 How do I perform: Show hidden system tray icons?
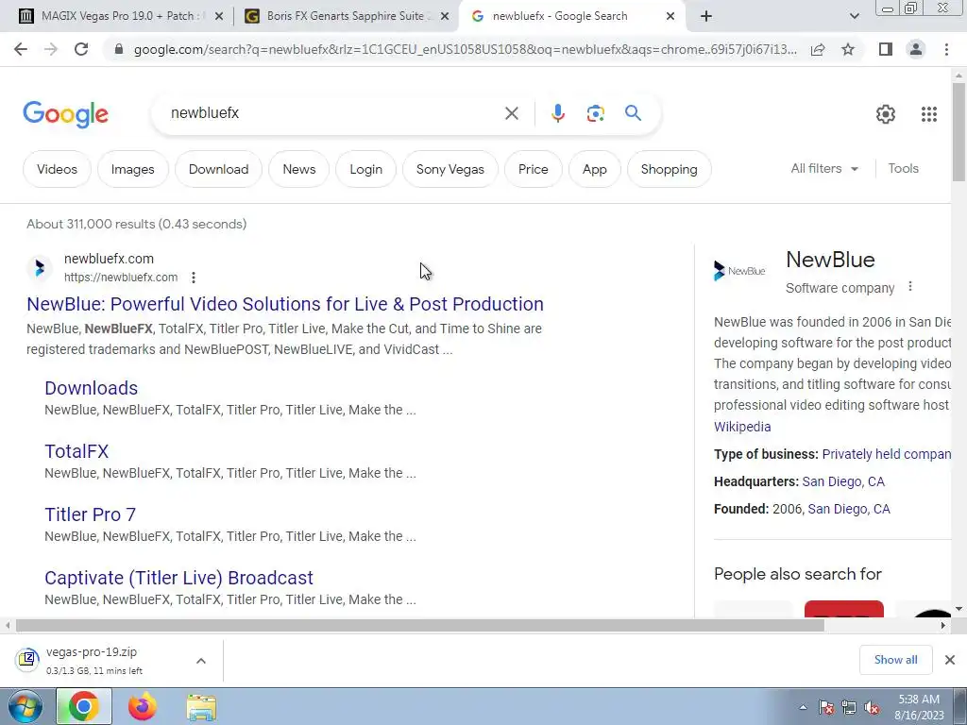[803, 708]
